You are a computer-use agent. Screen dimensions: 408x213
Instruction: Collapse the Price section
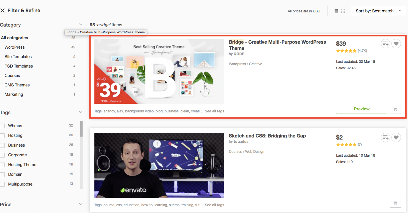coord(81,204)
